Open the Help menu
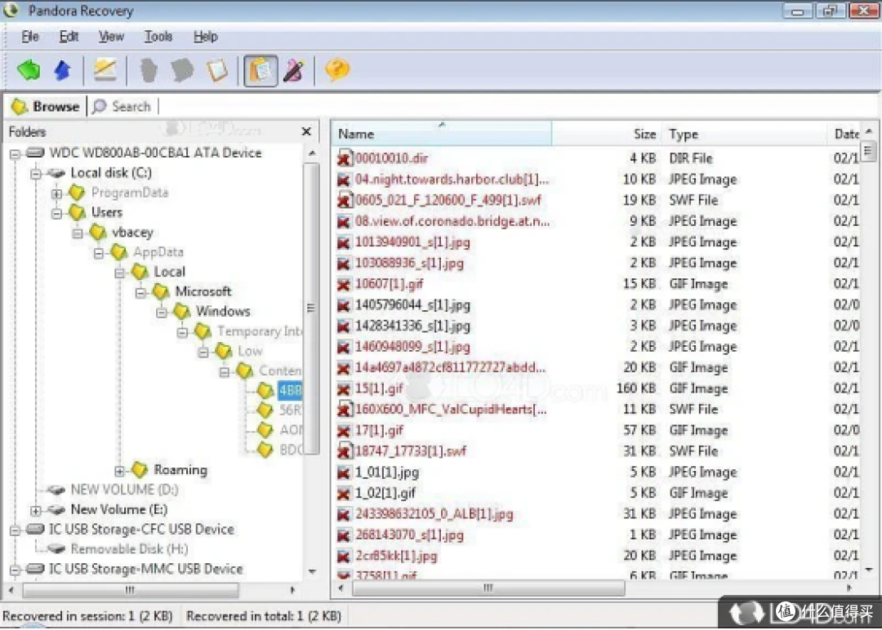 (205, 37)
